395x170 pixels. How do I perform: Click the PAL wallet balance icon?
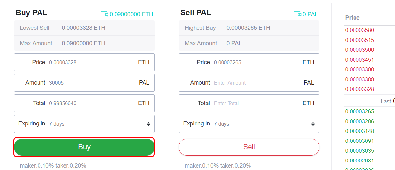click(x=297, y=14)
